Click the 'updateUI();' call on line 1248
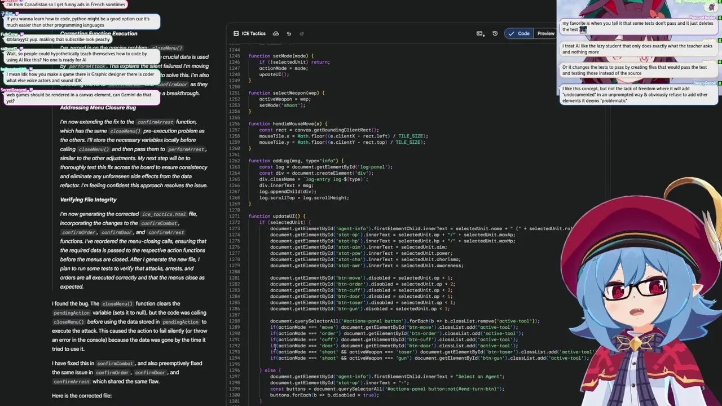Viewport: 722px width, 406px height. coord(274,74)
